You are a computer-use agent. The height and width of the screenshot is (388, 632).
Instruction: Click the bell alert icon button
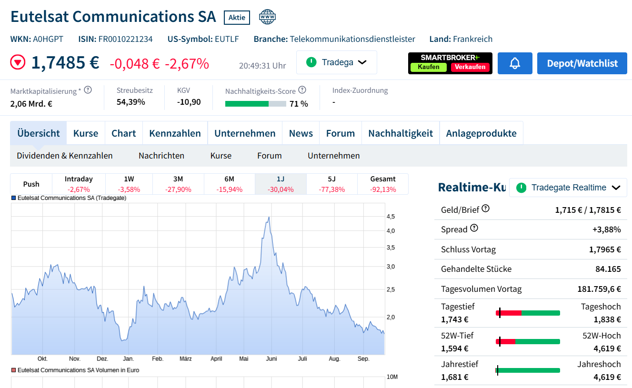515,63
